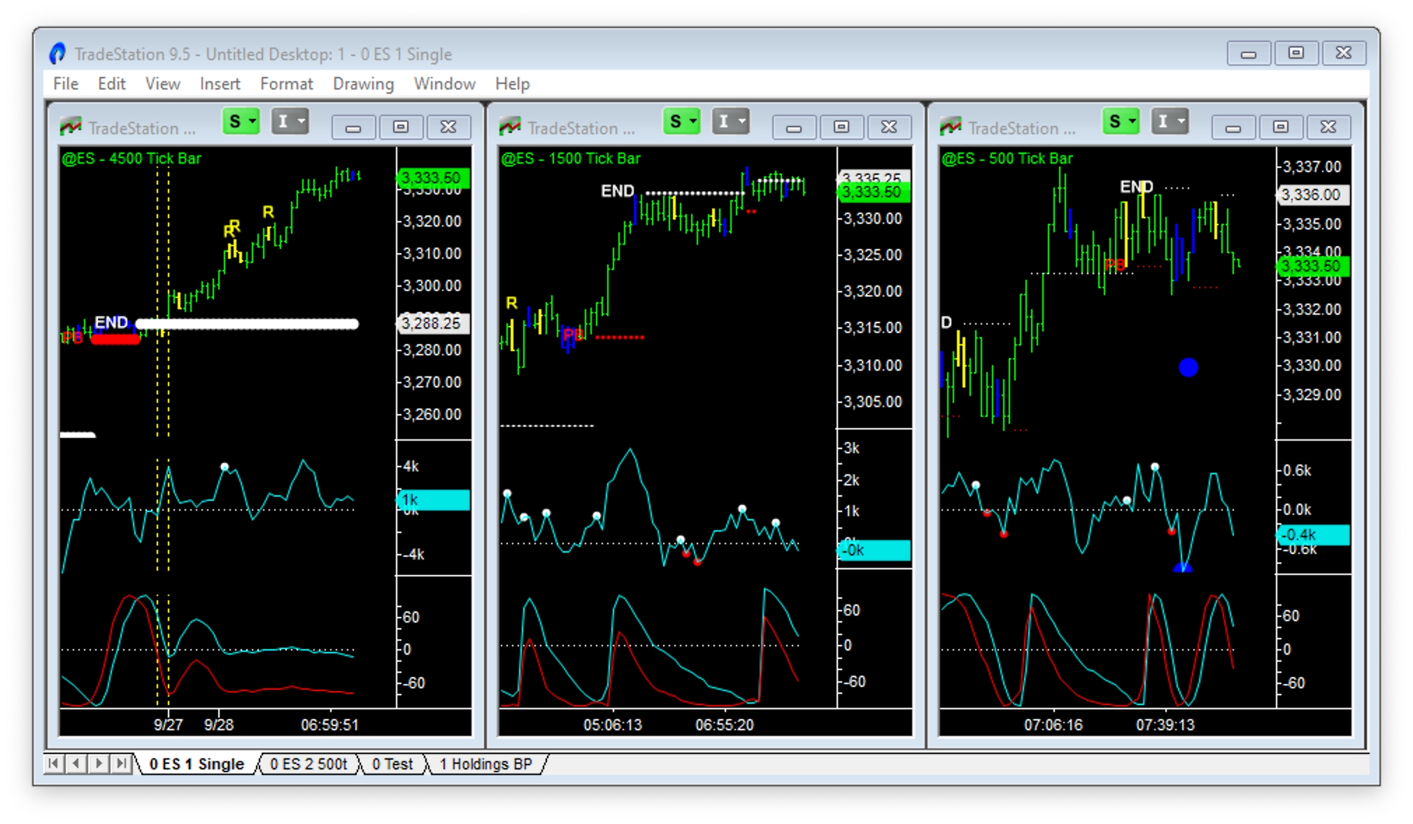Image resolution: width=1413 pixels, height=824 pixels.
Task: Click the cyan 1k indicator value in 4500 Tick chart
Action: (432, 499)
